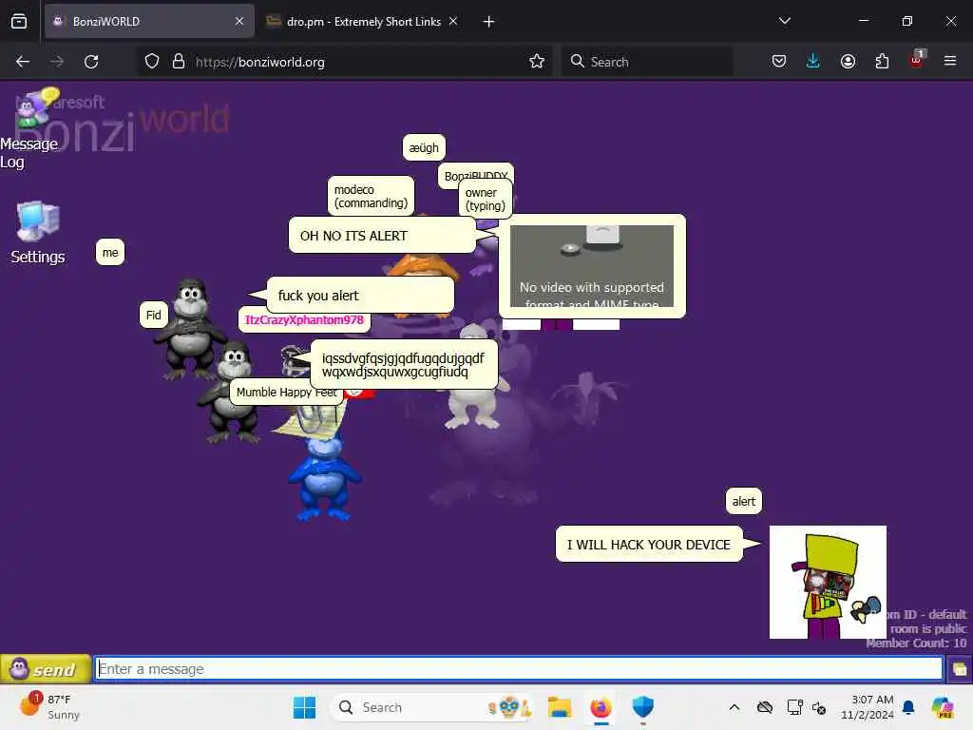This screenshot has width=973, height=730.
Task: Open Firefox application menu
Action: tap(950, 62)
